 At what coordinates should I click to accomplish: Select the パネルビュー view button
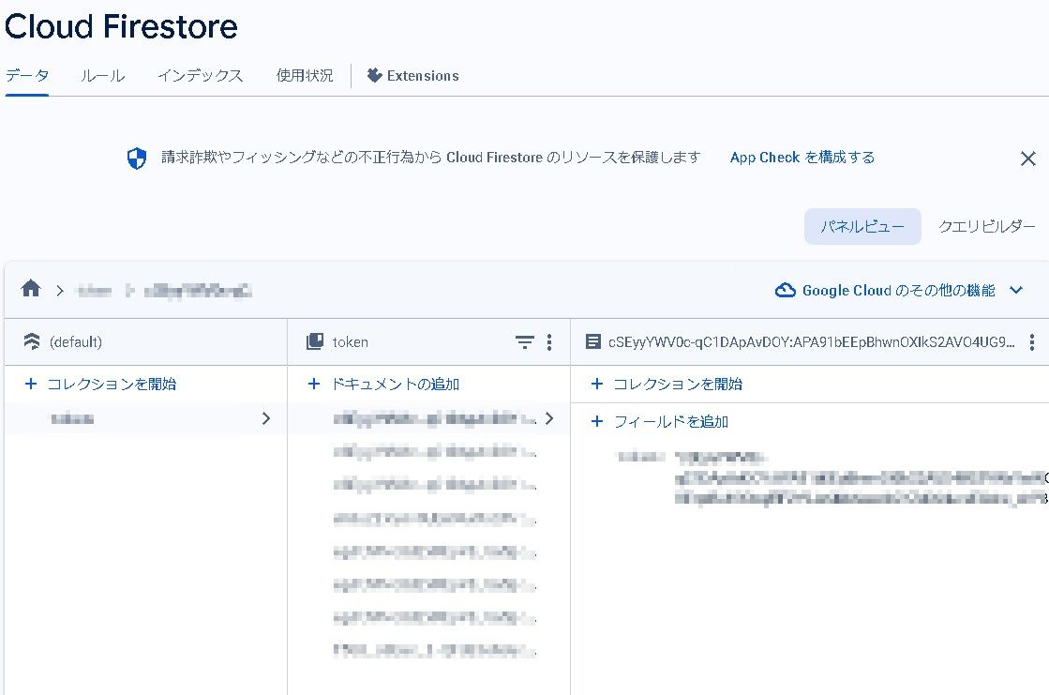[862, 226]
